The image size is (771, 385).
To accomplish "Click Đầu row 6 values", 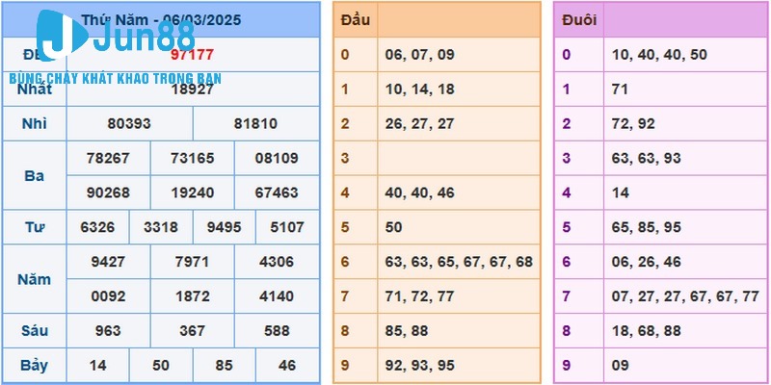I will click(x=458, y=262).
